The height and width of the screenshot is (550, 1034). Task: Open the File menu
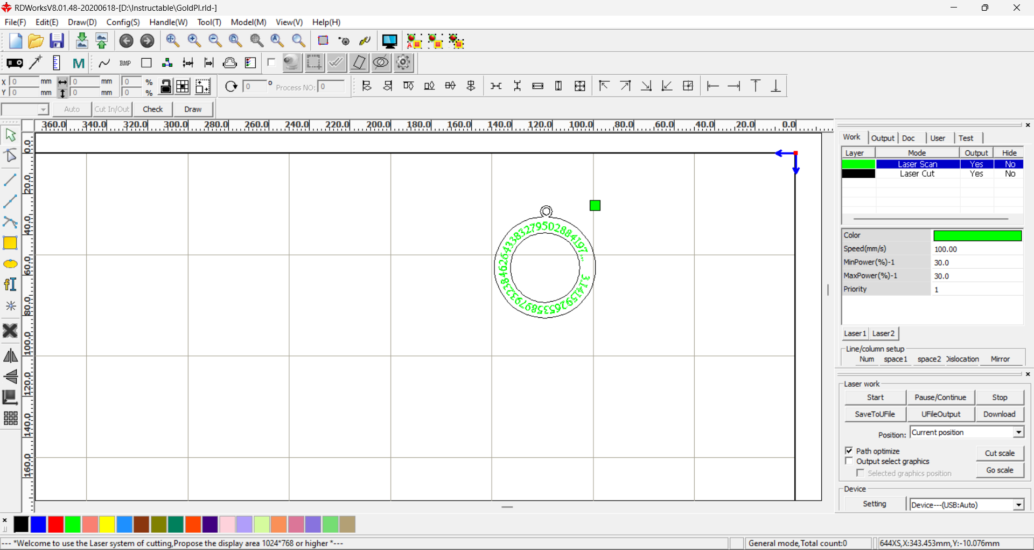pos(15,22)
